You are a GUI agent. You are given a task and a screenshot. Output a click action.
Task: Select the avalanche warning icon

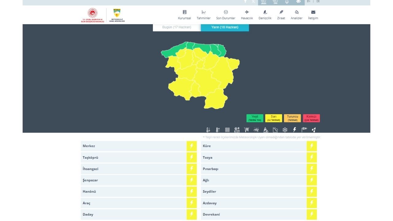275,130
